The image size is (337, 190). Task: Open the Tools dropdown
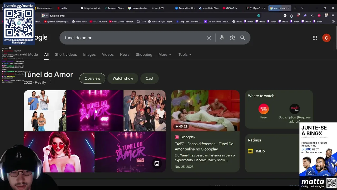[185, 54]
